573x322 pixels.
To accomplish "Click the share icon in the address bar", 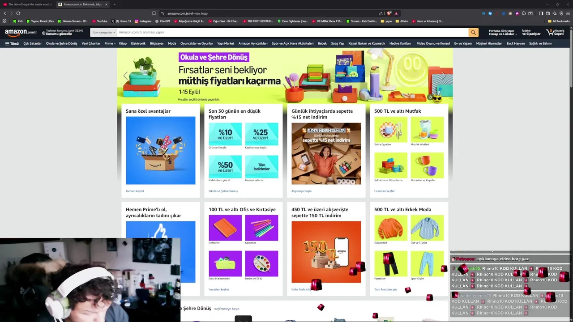I will click(x=381, y=13).
